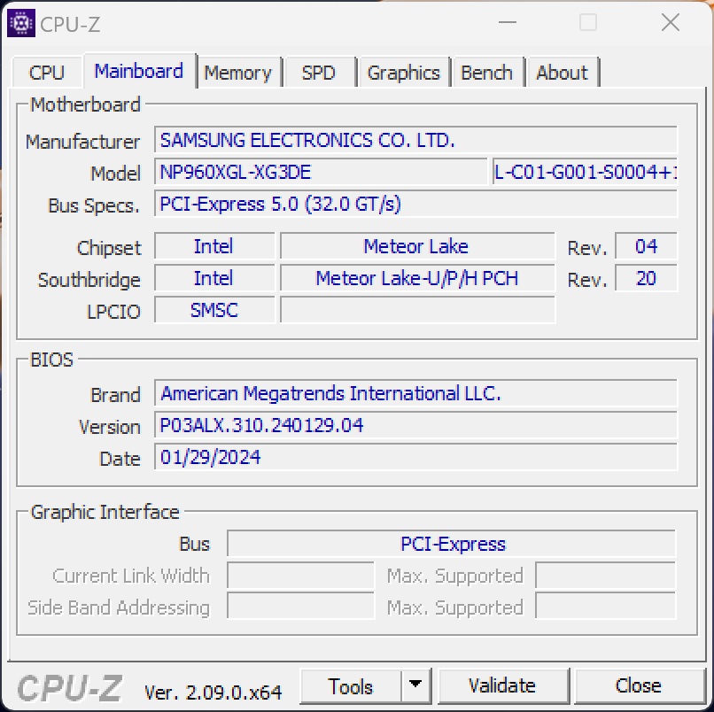Image resolution: width=714 pixels, height=712 pixels.
Task: Open the Memory tab
Action: [x=238, y=73]
